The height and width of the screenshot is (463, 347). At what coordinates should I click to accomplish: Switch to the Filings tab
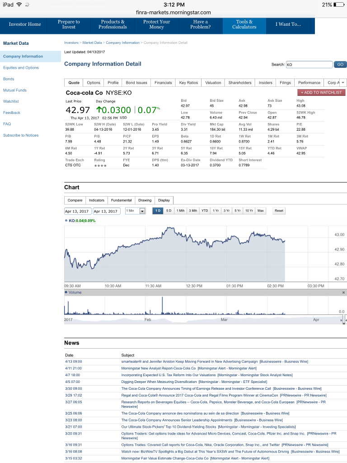(286, 83)
